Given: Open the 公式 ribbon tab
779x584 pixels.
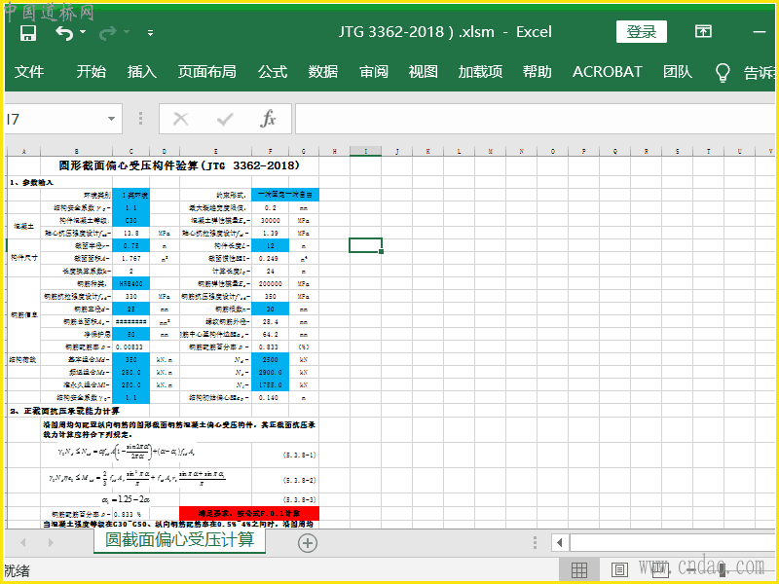Looking at the screenshot, I should pos(273,72).
